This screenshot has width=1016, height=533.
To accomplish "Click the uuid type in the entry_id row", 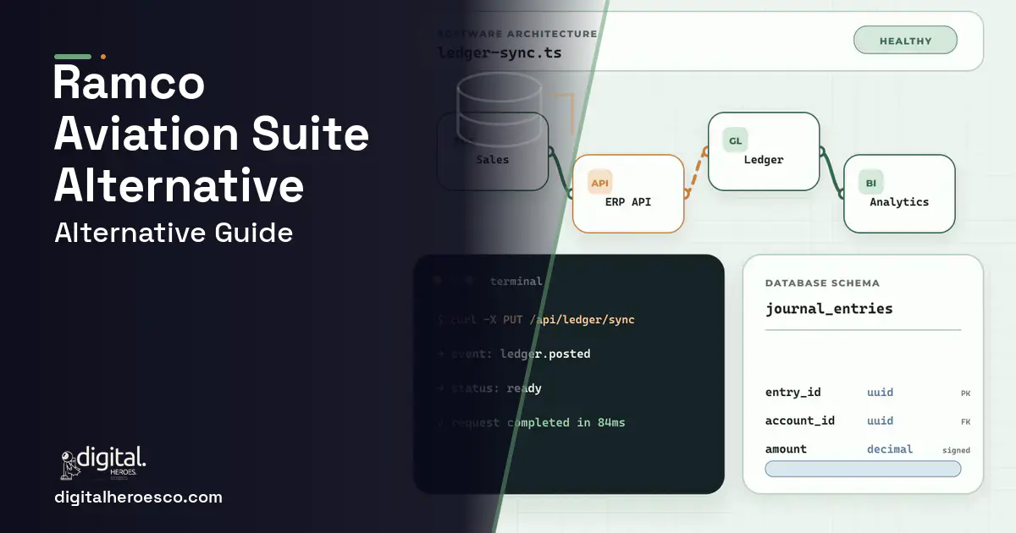I will (x=881, y=393).
